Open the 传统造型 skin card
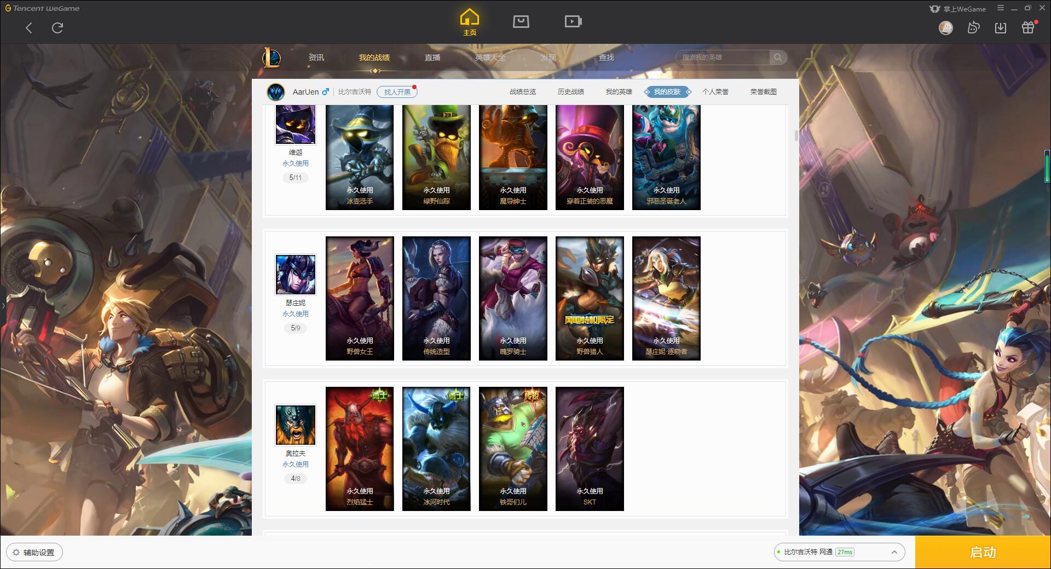 click(436, 298)
